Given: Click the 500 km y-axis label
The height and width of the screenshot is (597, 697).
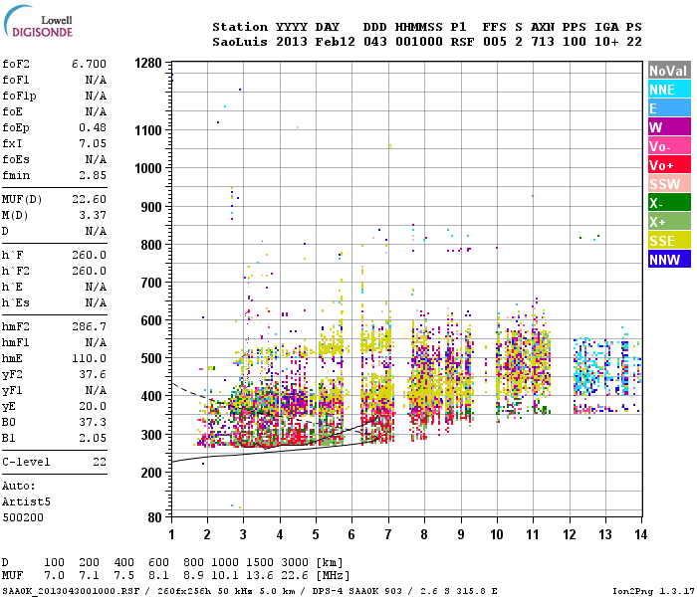Looking at the screenshot, I should coord(151,358).
